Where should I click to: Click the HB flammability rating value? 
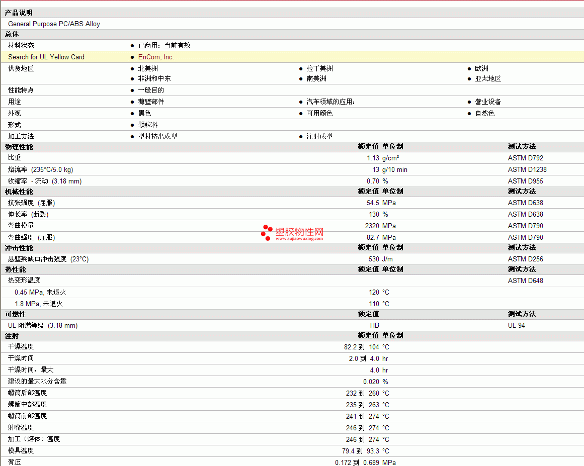point(374,325)
